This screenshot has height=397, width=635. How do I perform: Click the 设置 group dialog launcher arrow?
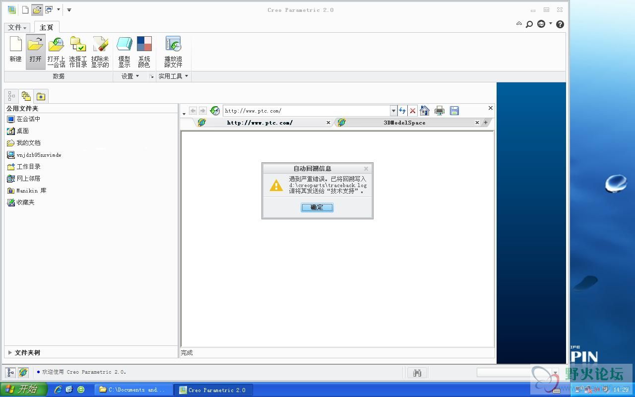pyautogui.click(x=152, y=76)
